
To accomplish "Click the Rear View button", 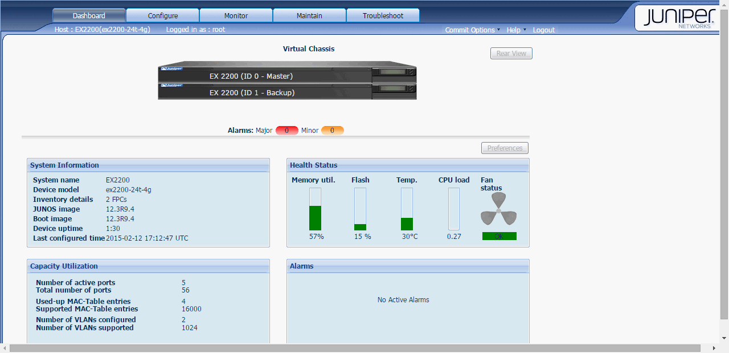I will [511, 53].
